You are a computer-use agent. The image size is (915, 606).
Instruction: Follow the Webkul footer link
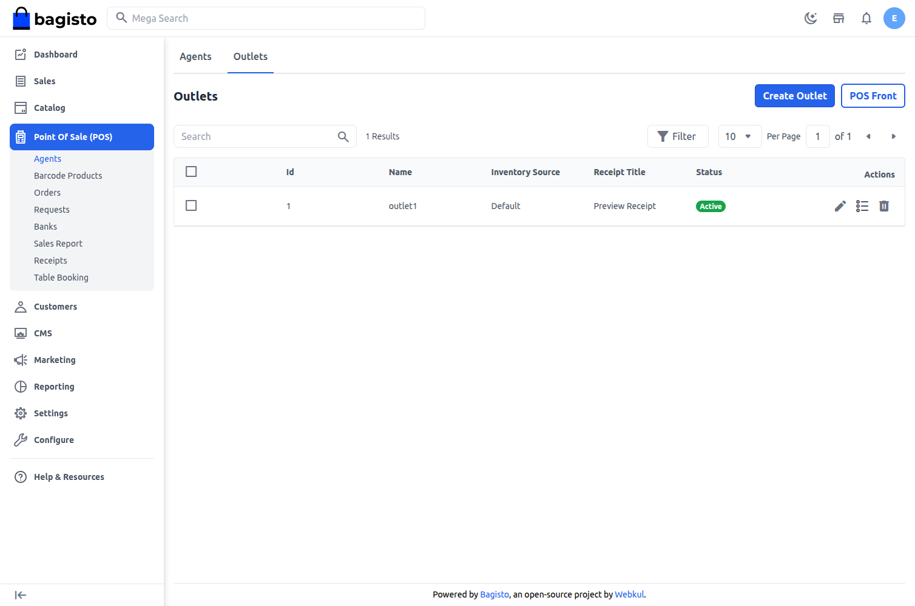pyautogui.click(x=629, y=594)
